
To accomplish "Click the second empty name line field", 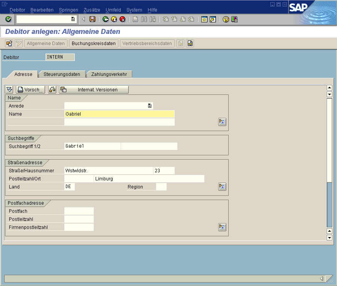I will [x=120, y=122].
